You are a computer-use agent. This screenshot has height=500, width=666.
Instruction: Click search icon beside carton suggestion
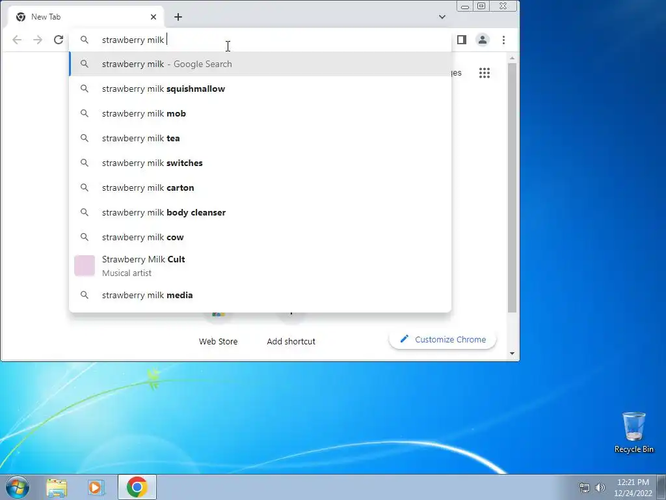click(x=85, y=187)
